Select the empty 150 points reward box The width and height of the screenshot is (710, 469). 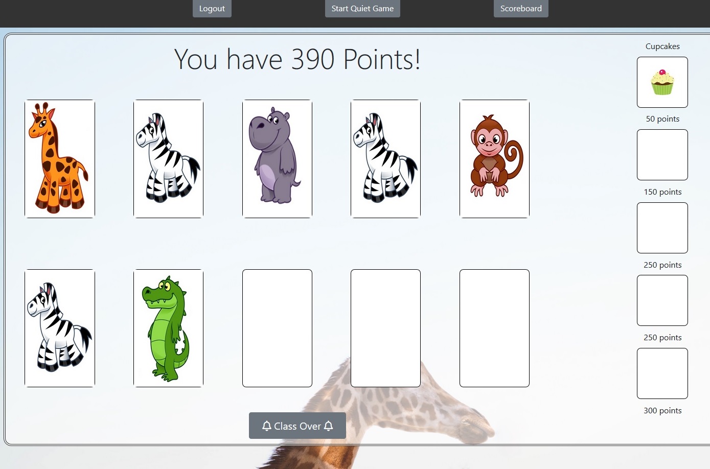click(662, 155)
